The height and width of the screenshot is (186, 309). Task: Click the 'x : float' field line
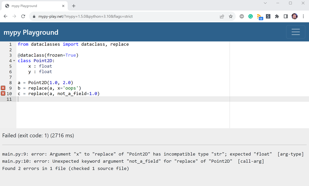coord(40,66)
